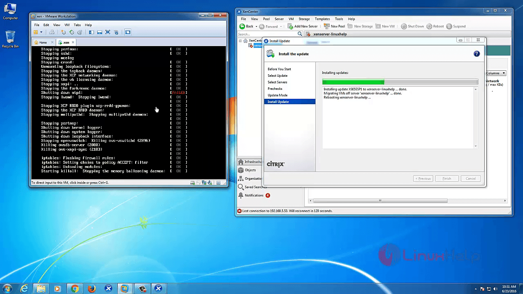Open the Infrastructure navigation pane
The image size is (523, 294).
(250, 162)
